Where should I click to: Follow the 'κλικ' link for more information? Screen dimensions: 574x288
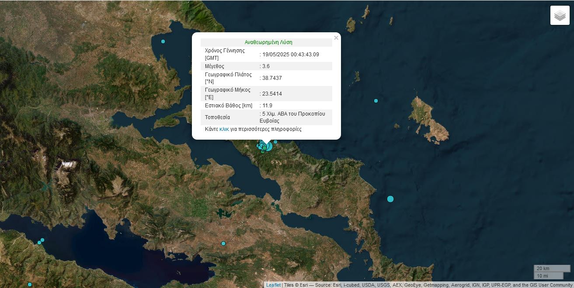[224, 129]
